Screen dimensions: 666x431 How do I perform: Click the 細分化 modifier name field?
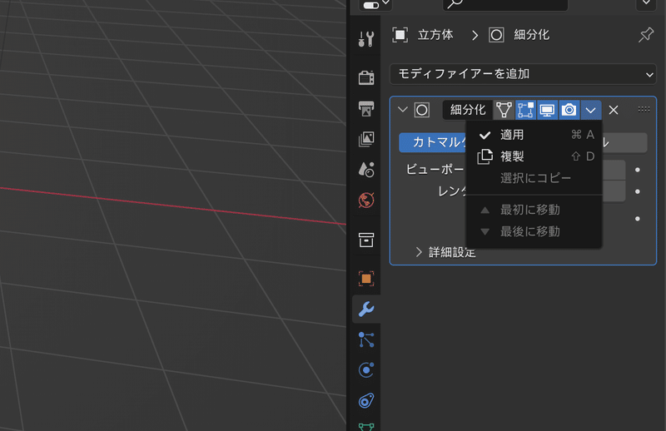(467, 110)
